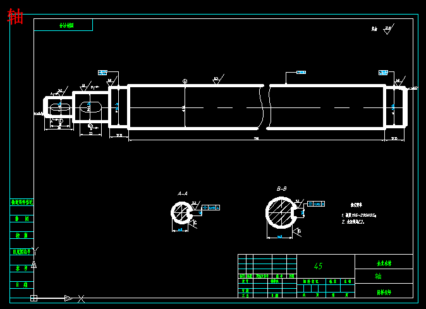Viewport: 426px width, 309px height.
Task: Select the break line in the shaft middle
Action: point(265,107)
